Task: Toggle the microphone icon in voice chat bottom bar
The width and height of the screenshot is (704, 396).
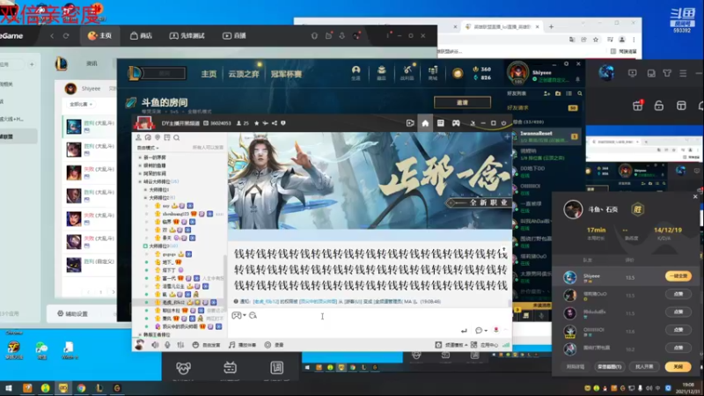Action: (167, 345)
